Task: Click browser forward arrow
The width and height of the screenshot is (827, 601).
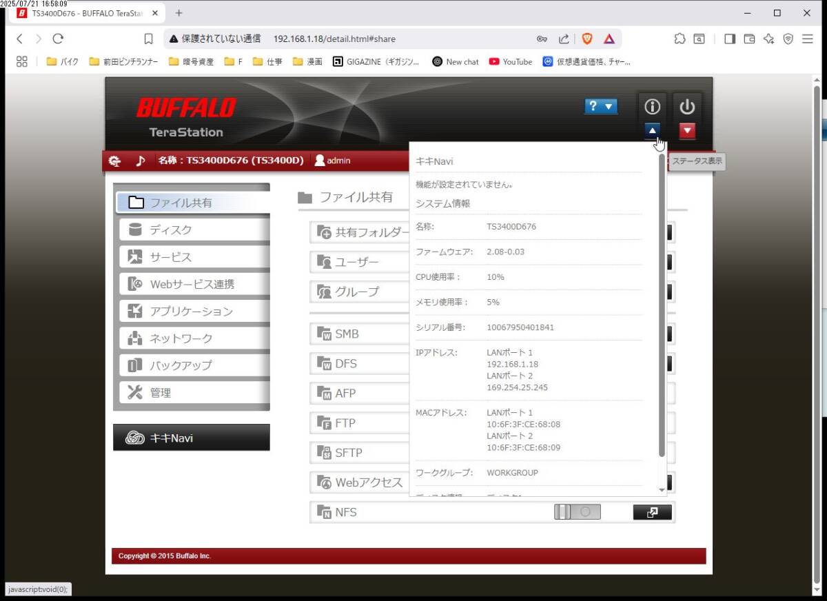Action: pyautogui.click(x=39, y=39)
